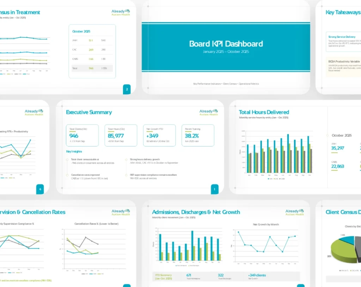
Task: Select the Supervision & Cancellation Rates heading
Action: [x=33, y=212]
